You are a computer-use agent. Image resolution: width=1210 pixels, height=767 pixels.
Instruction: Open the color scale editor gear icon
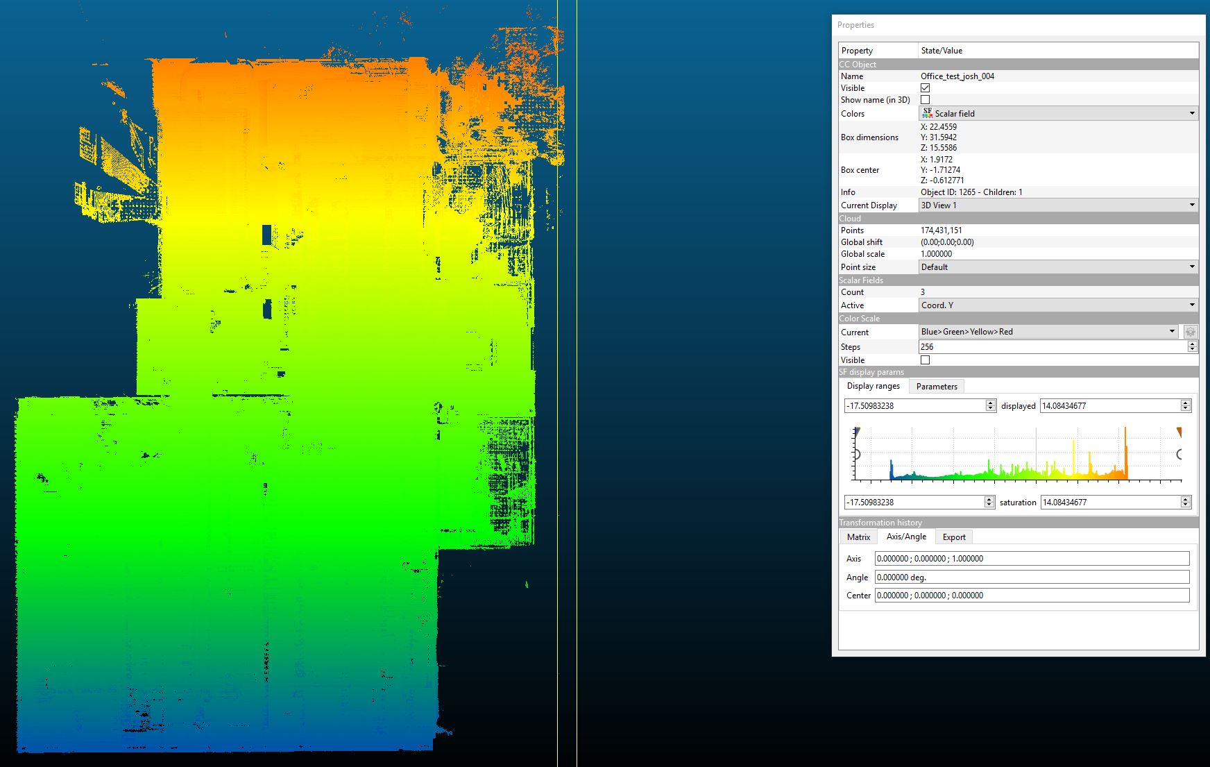pyautogui.click(x=1191, y=332)
